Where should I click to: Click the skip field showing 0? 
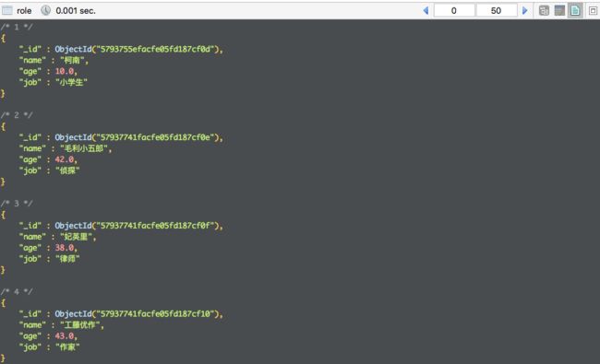coord(454,11)
